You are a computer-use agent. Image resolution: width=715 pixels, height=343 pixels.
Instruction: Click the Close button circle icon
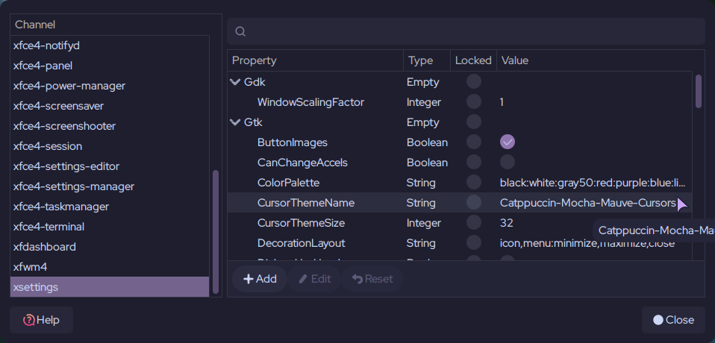pyautogui.click(x=658, y=320)
